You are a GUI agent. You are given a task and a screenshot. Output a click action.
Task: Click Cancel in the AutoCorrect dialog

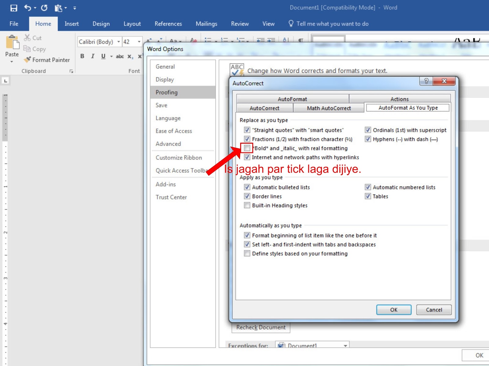click(x=434, y=310)
